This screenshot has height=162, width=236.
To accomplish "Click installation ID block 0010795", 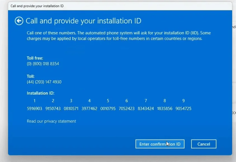I will coord(108,109).
